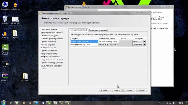Image resolution: width=188 pixels, height=105 pixels.
Task: Click the NT AUTHORITY\LOCAL... account name cell
Action: coord(109,45)
